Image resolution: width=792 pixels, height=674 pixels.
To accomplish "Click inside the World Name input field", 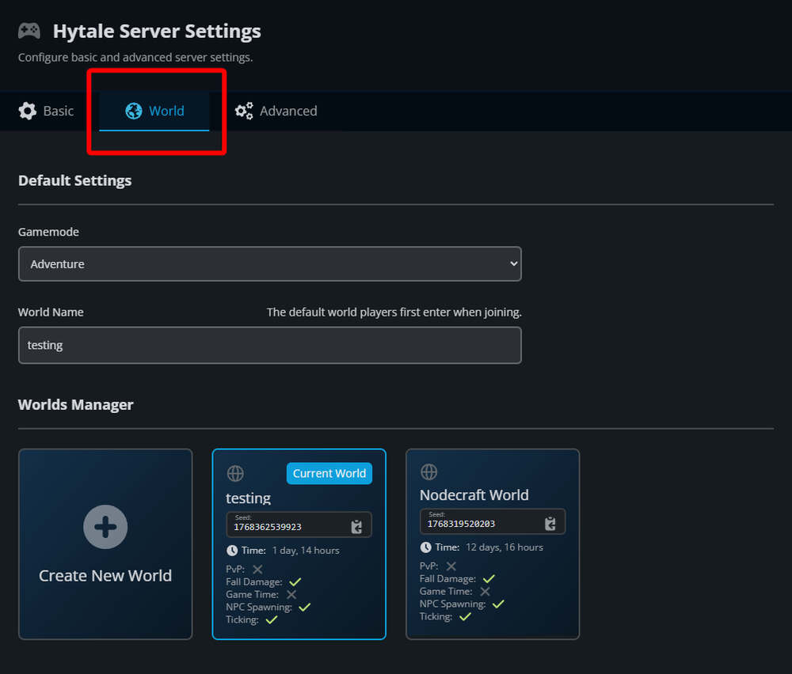I will tap(269, 345).
